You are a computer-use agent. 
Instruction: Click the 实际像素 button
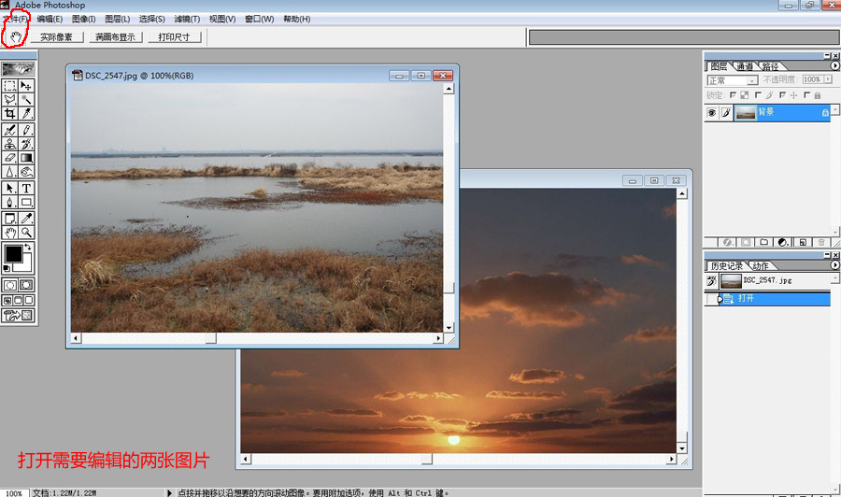57,37
